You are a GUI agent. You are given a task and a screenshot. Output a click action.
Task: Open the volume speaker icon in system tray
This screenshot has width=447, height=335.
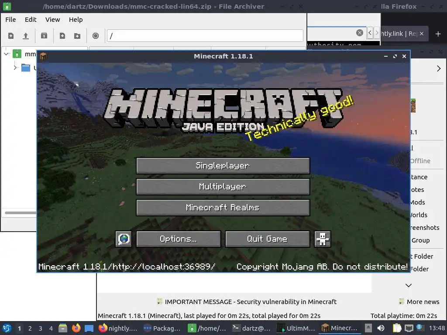381,328
